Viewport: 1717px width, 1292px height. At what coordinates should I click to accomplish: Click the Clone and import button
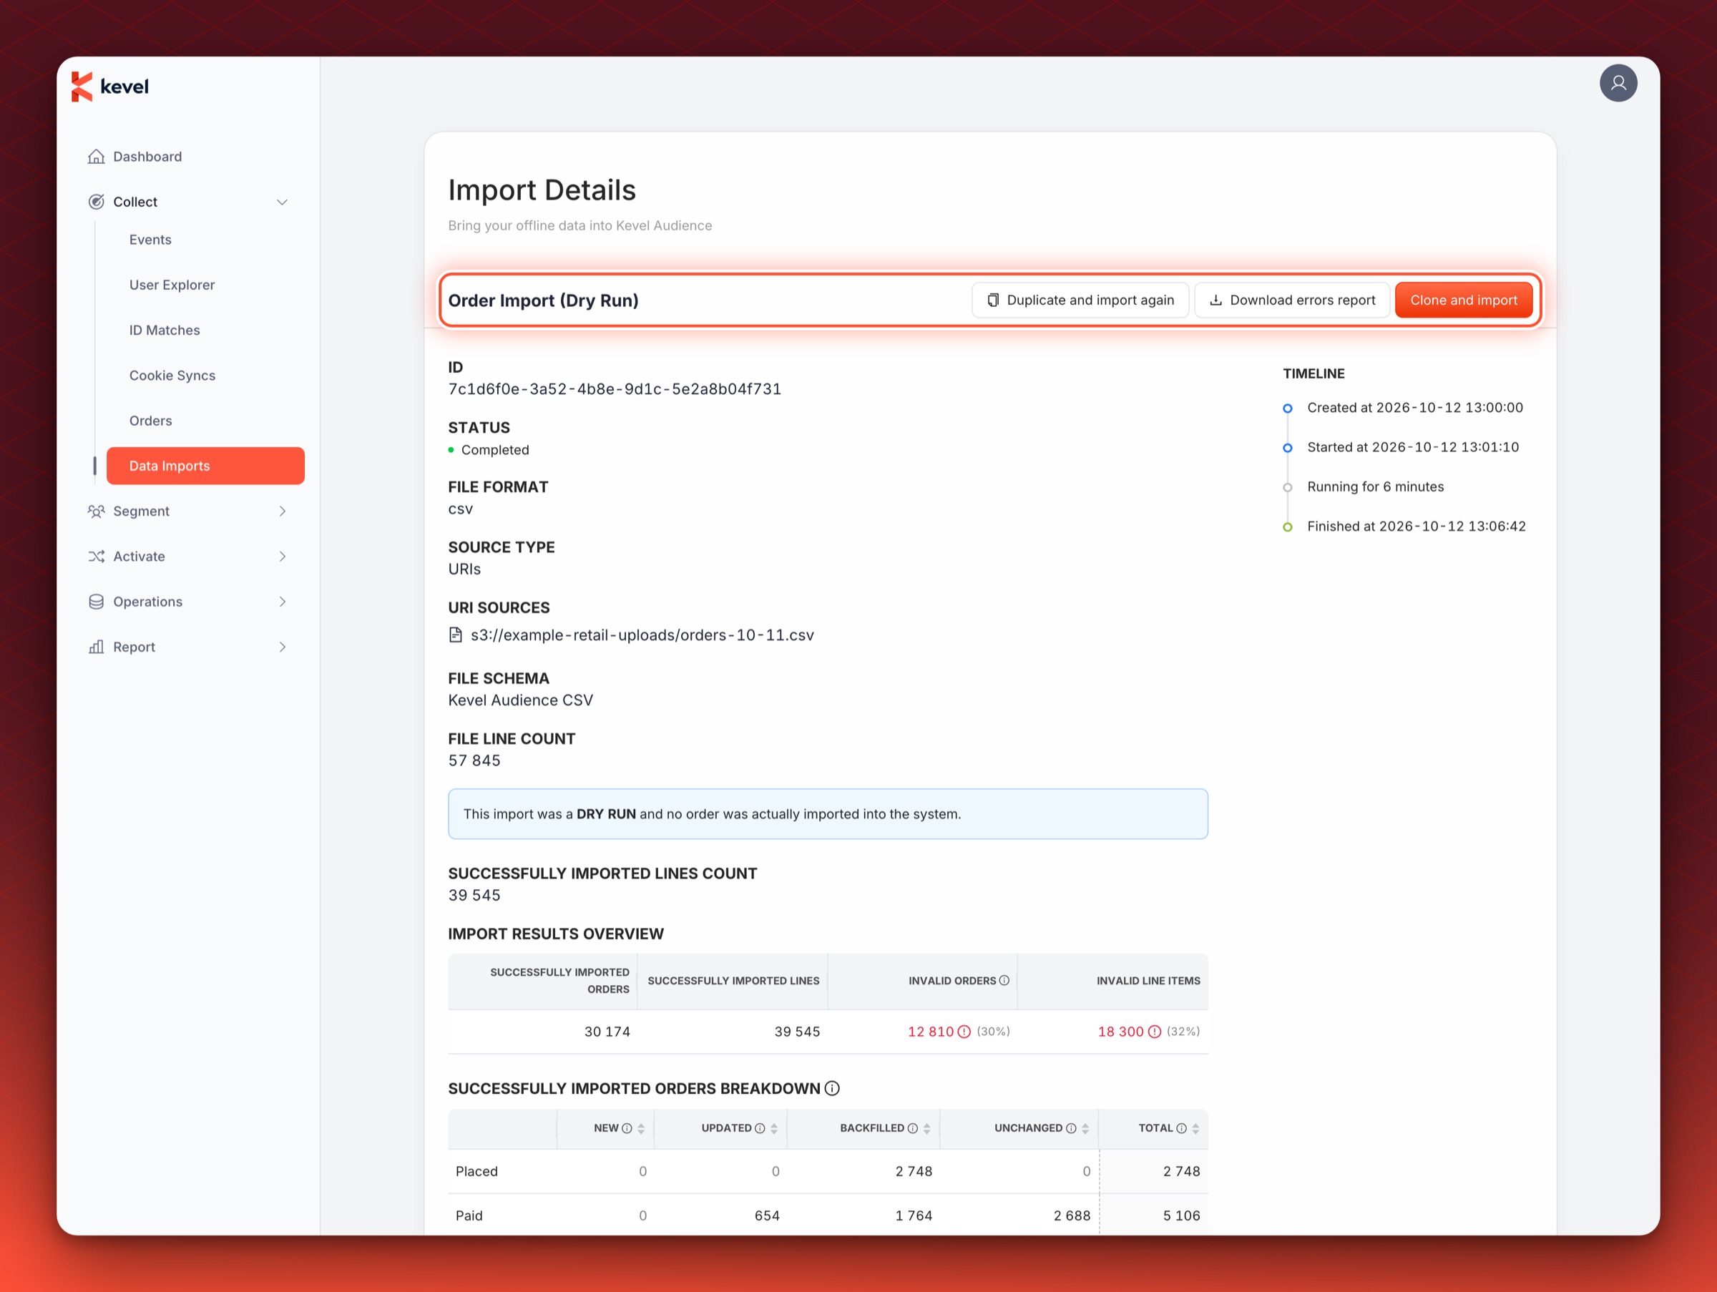pos(1463,300)
